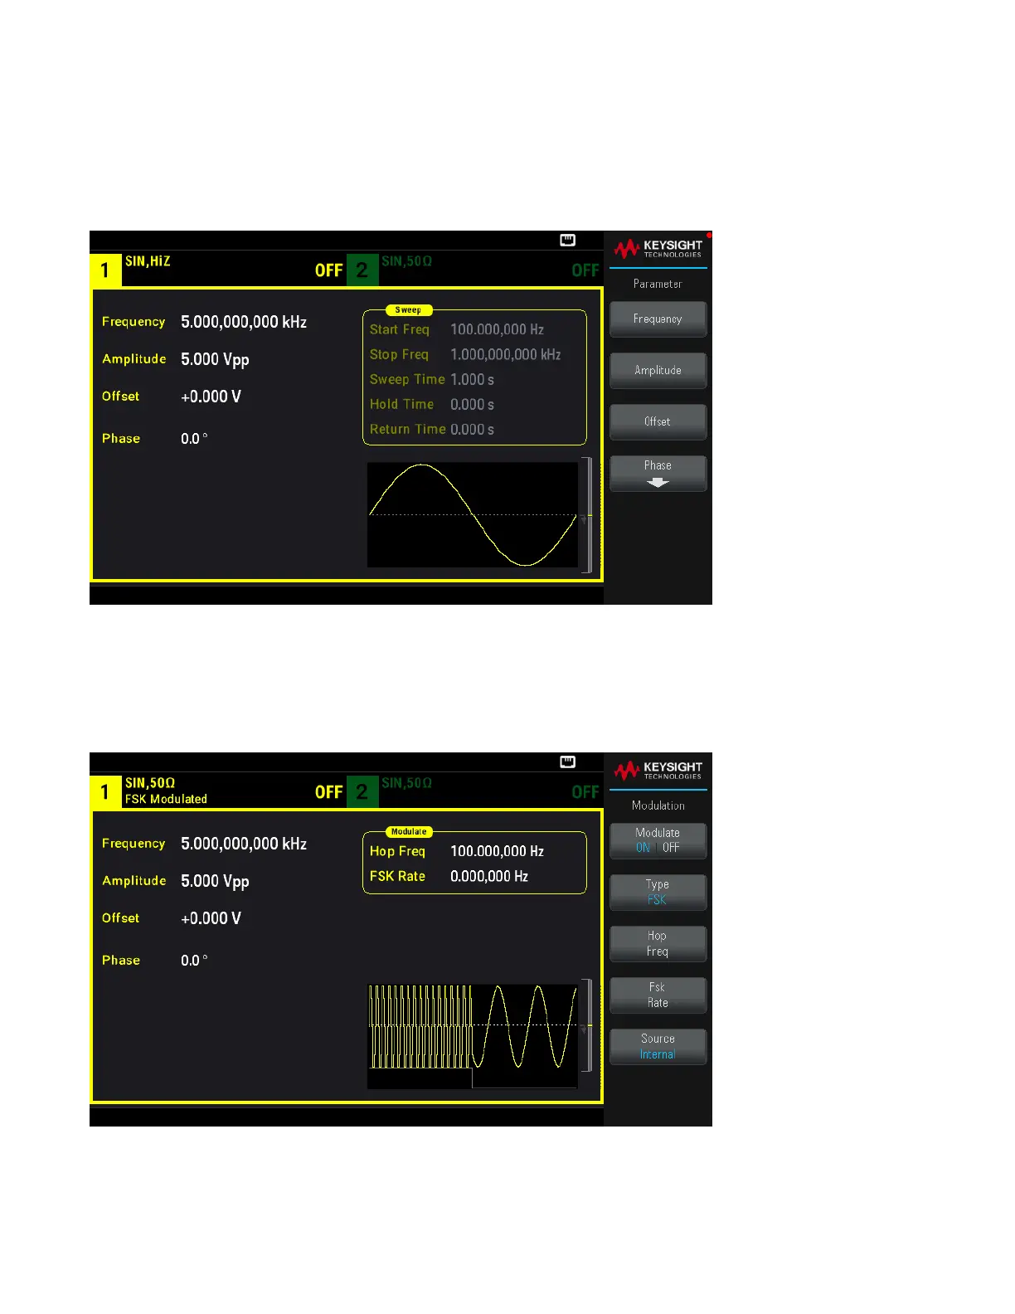Image resolution: width=1015 pixels, height=1314 pixels.
Task: Click the Keysight logo on the lower screen
Action: coord(658,770)
